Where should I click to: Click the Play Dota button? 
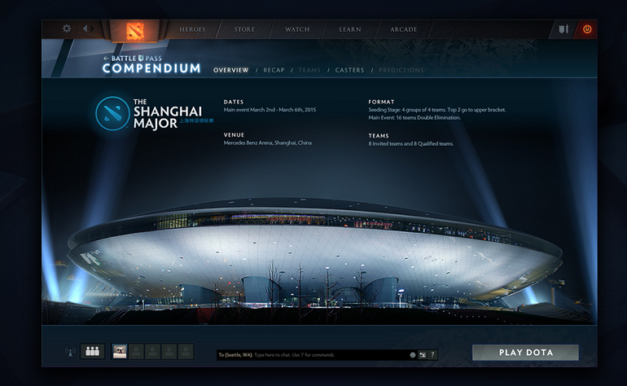[x=525, y=353]
